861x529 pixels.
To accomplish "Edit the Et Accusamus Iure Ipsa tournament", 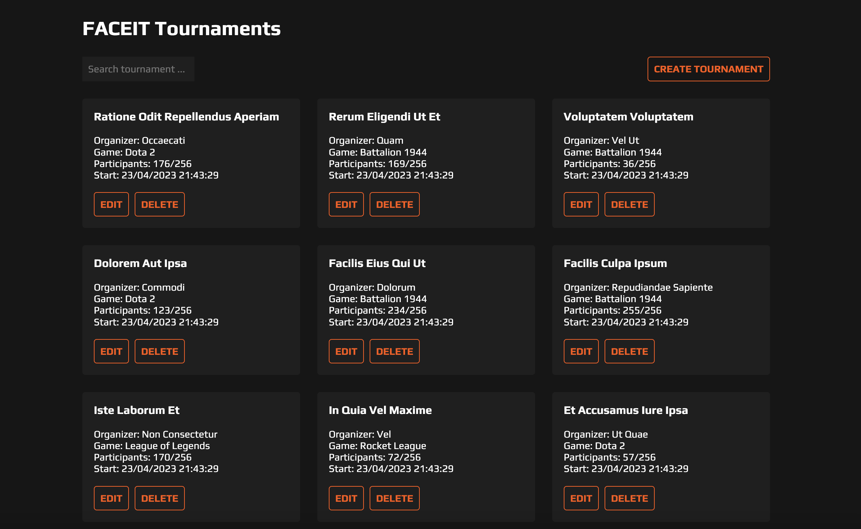I will point(581,498).
